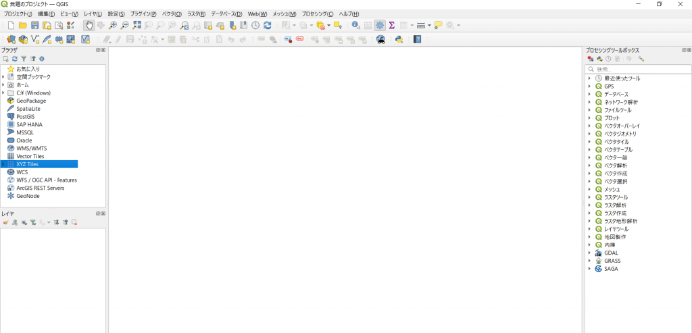
Task: Collapse all items in Browser panel
Action: point(32,59)
